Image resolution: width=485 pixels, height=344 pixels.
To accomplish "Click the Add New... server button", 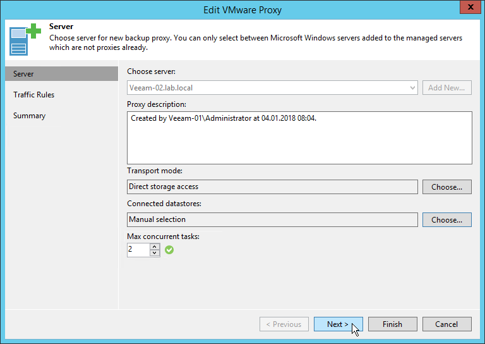I will pyautogui.click(x=446, y=88).
